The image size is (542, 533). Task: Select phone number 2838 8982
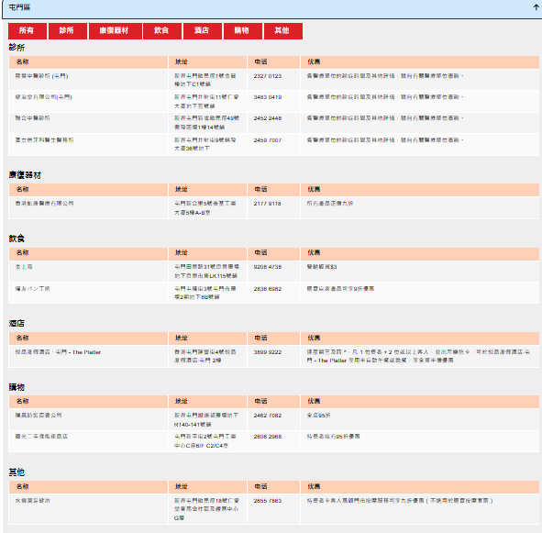(x=268, y=289)
